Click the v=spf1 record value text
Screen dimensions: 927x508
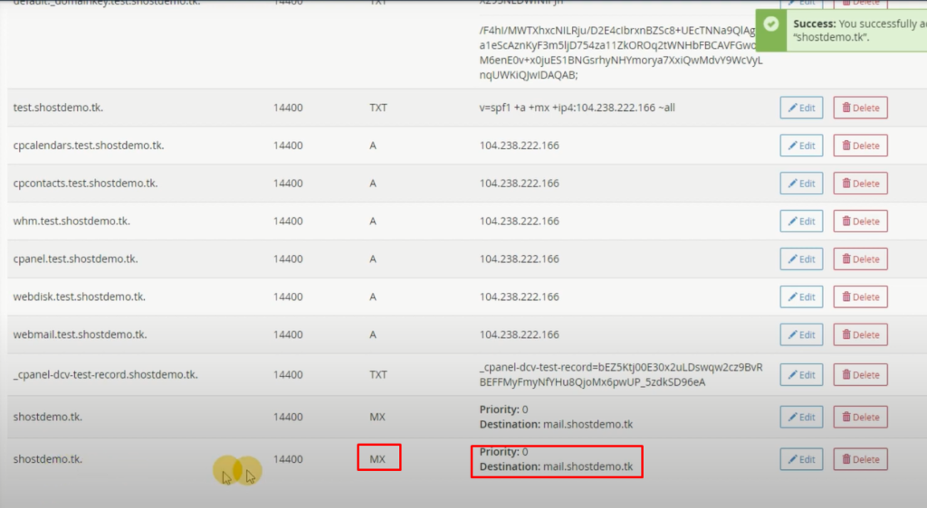pos(577,108)
